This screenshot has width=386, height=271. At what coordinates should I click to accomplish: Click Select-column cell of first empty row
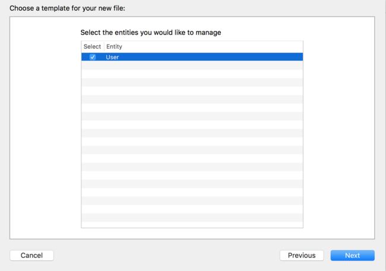click(93, 65)
